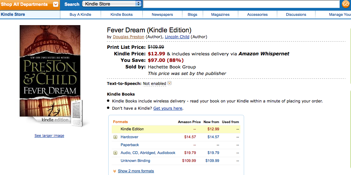Open author Lincoln Child link
This screenshot has height=175, width=351.
(x=177, y=37)
